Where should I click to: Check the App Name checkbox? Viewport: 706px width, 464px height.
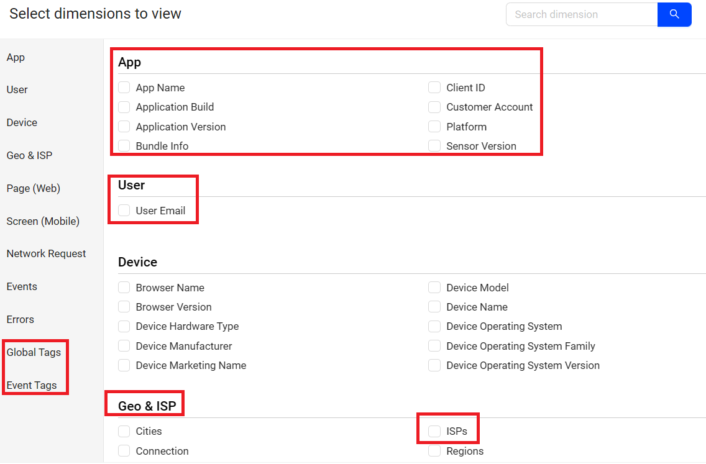point(124,88)
